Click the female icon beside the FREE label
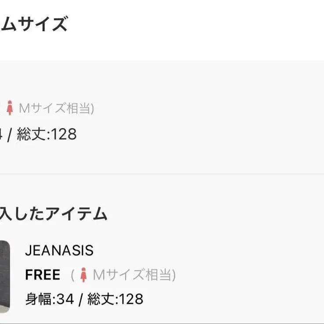324x324 pixels. point(83,275)
